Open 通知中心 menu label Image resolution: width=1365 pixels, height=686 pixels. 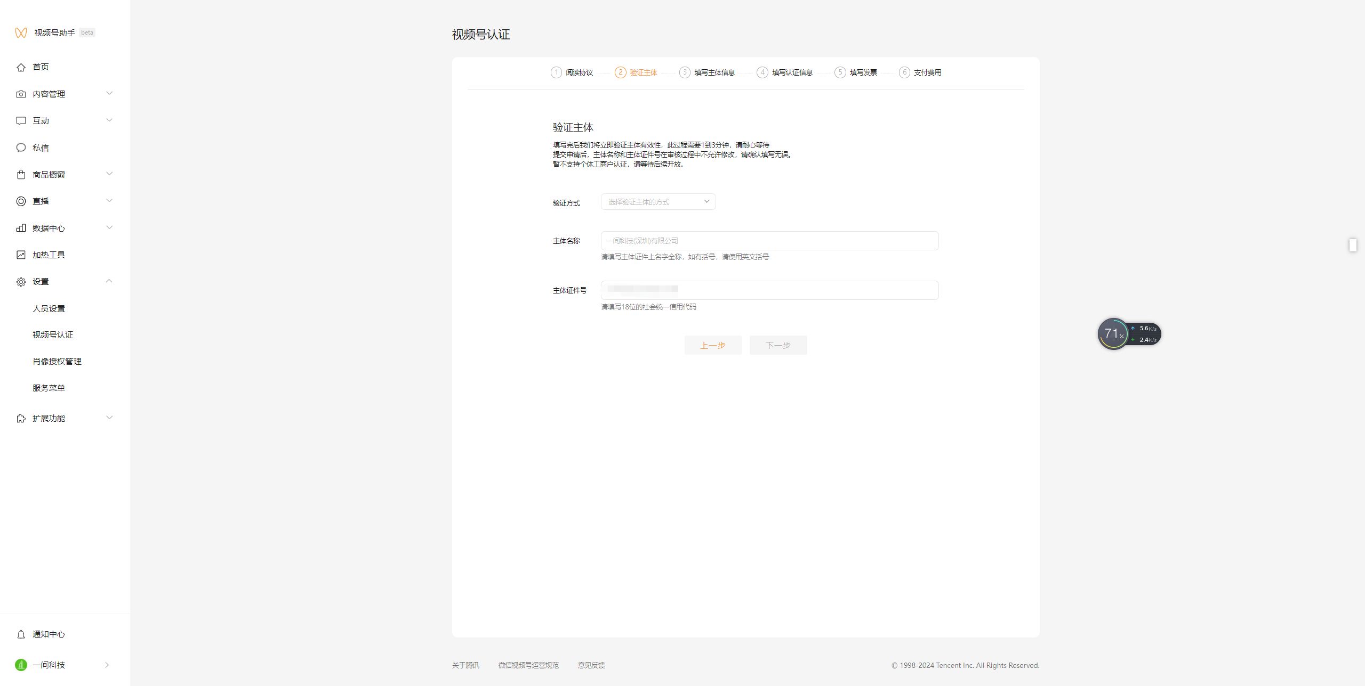(x=49, y=634)
